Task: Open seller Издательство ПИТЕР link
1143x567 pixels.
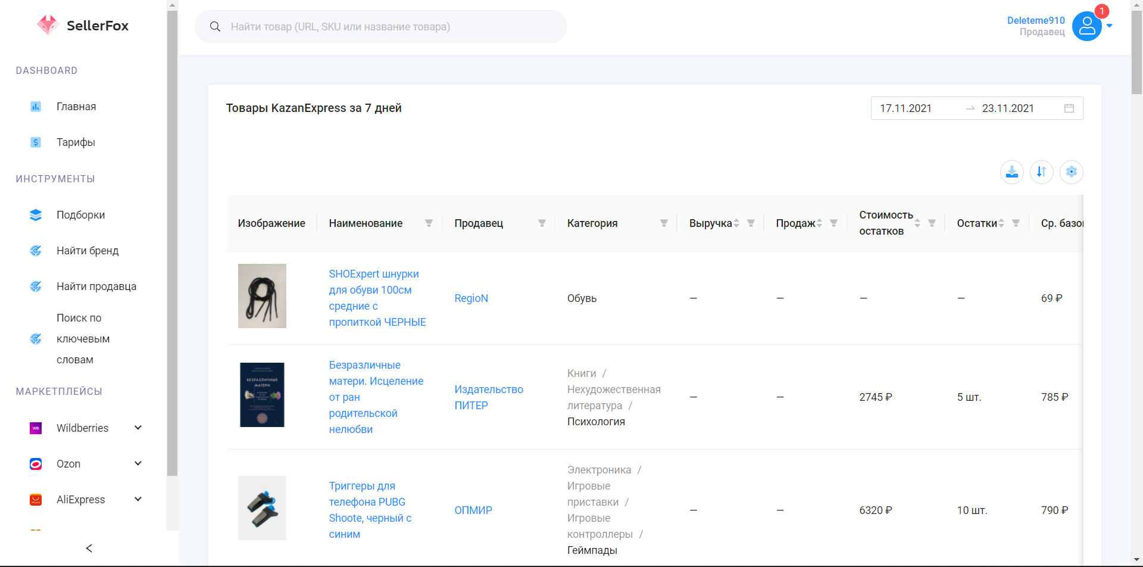Action: point(489,397)
